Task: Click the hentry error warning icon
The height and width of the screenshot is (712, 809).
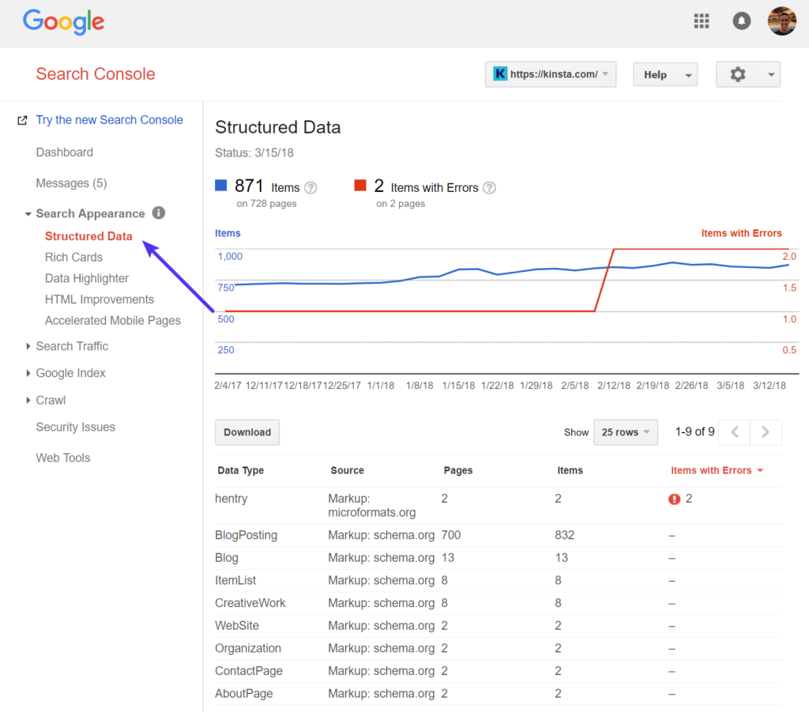Action: point(674,499)
